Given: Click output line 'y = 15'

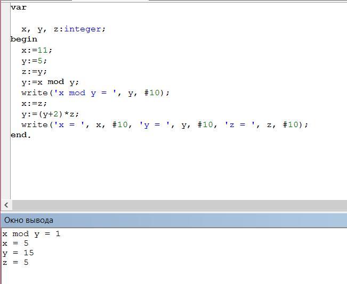Looking at the screenshot, I should coord(18,253).
